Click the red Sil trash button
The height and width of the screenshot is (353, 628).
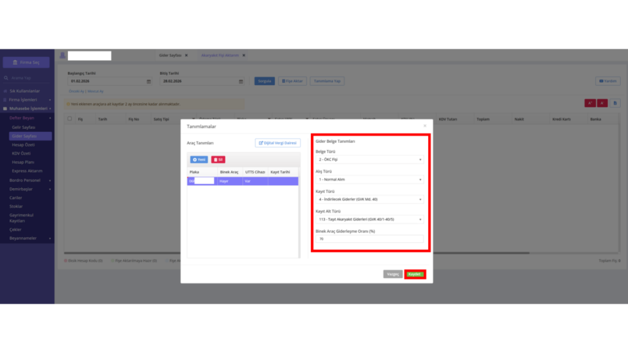(x=218, y=160)
